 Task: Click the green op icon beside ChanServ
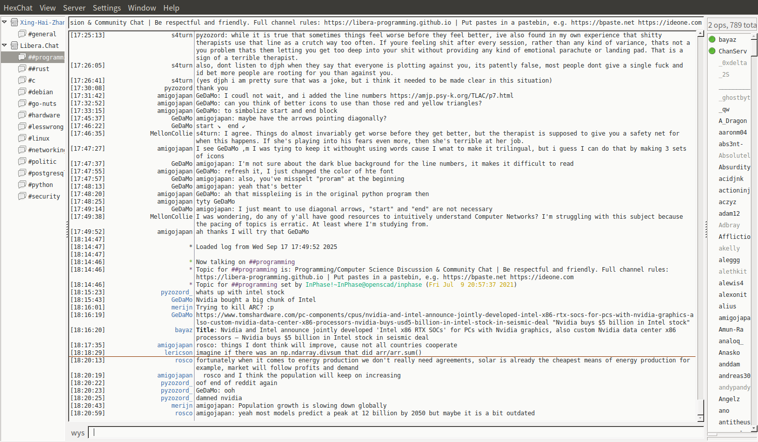click(x=712, y=51)
